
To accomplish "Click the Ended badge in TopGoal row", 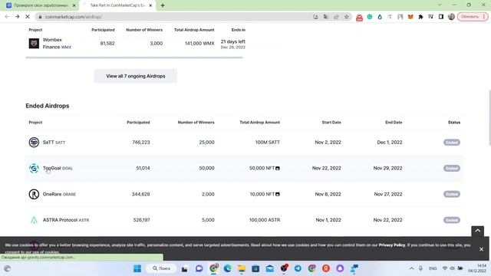I will pos(452,168).
